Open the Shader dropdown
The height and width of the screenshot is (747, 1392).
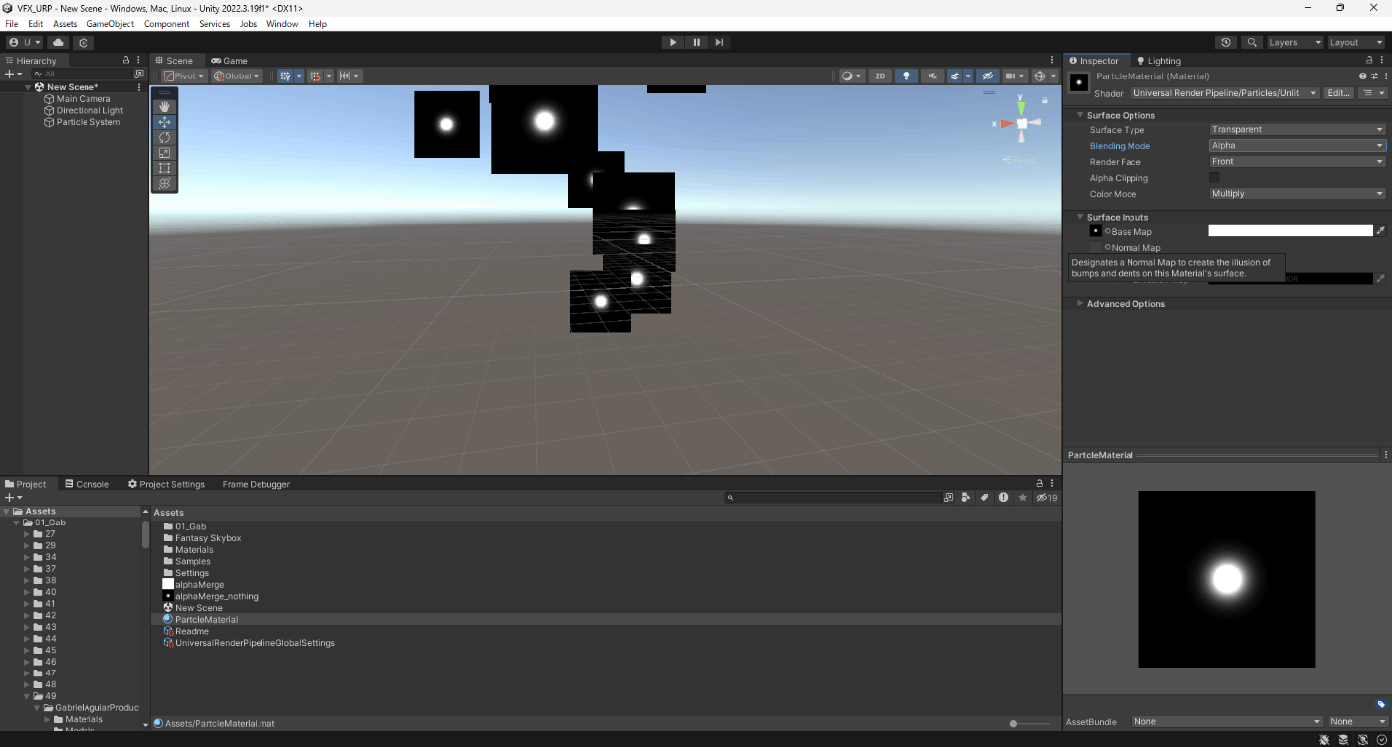[1225, 93]
